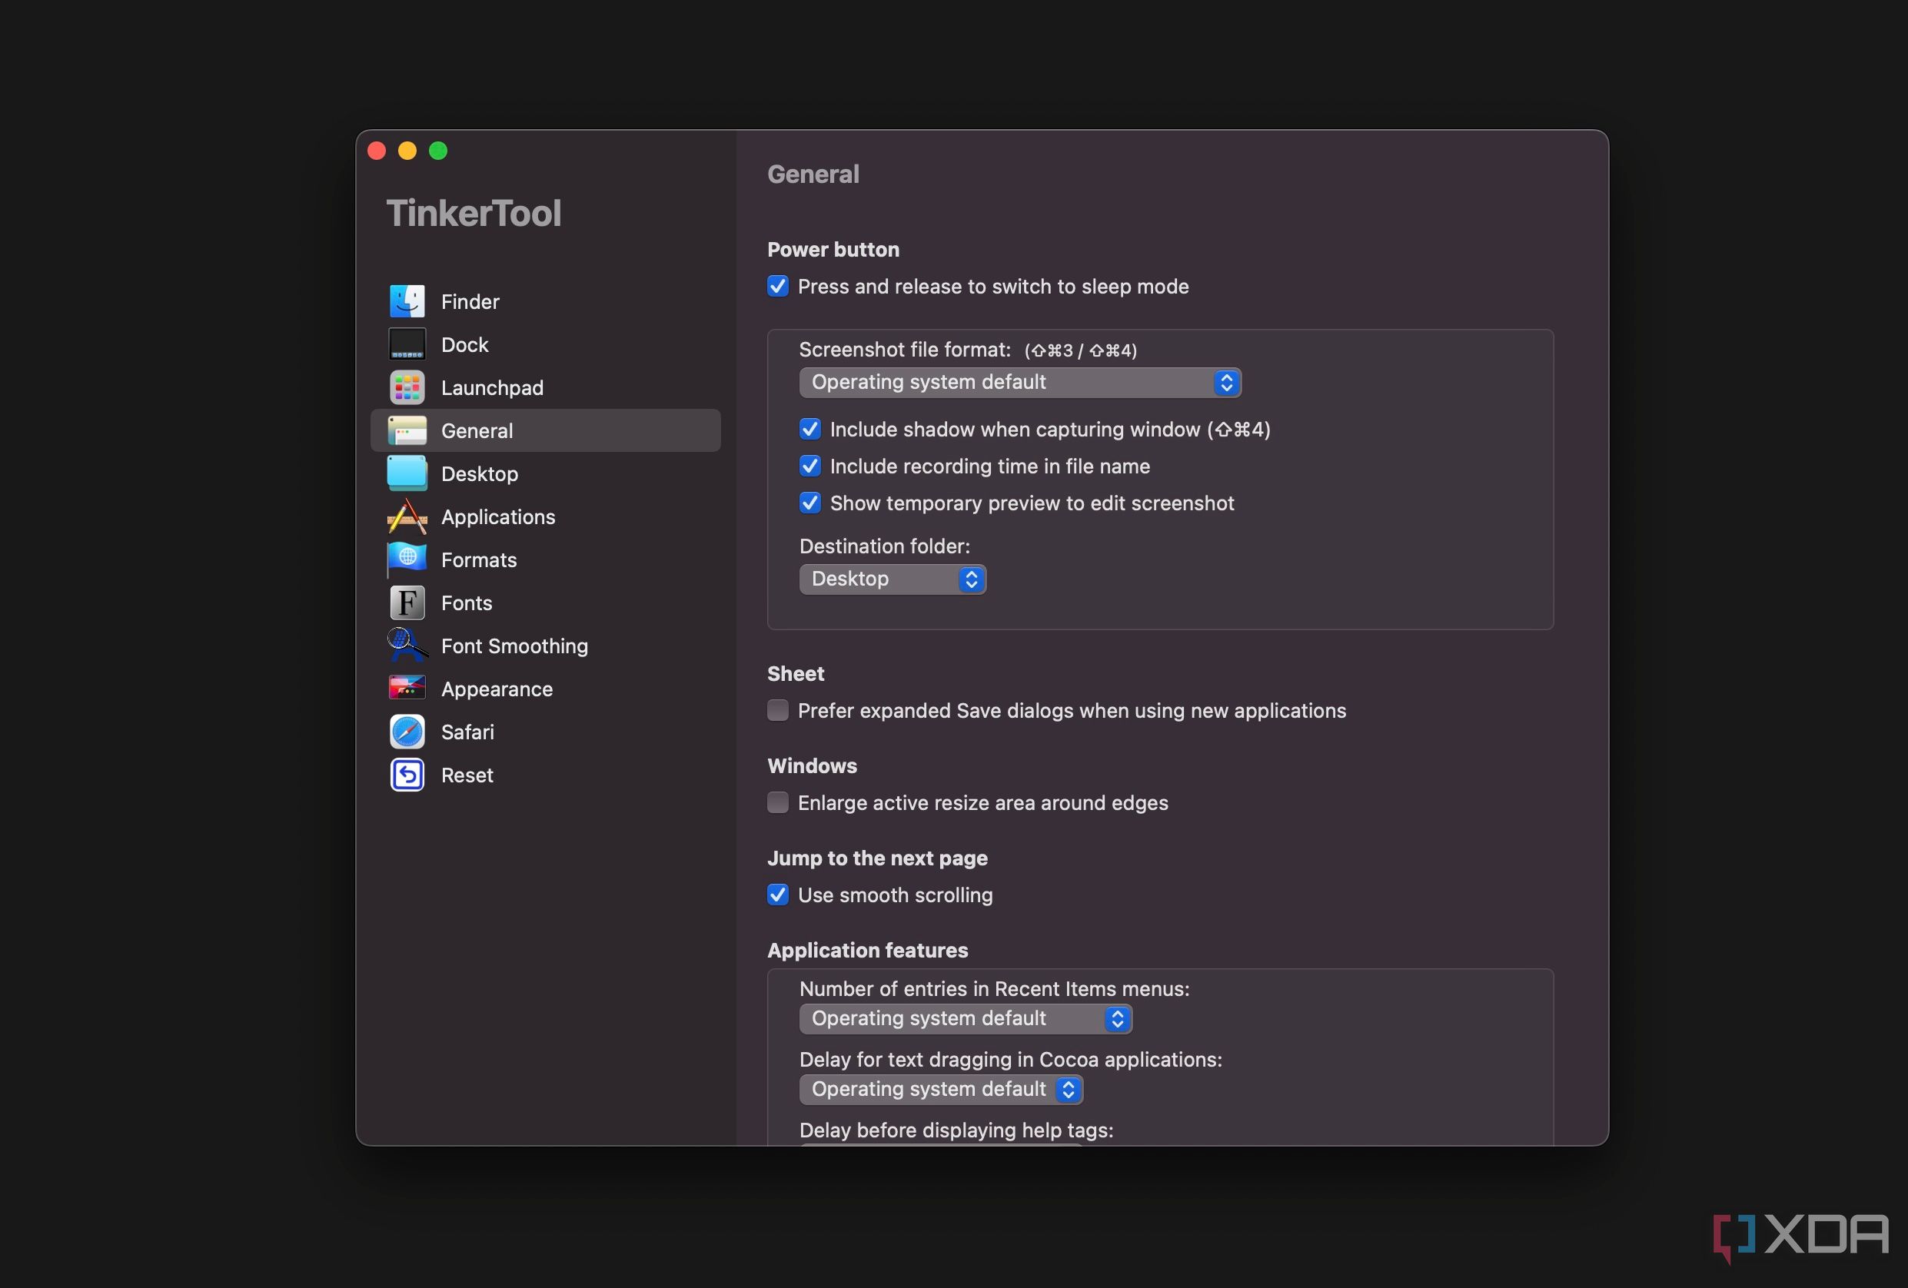
Task: Toggle show temporary preview to edit screenshot
Action: 810,503
